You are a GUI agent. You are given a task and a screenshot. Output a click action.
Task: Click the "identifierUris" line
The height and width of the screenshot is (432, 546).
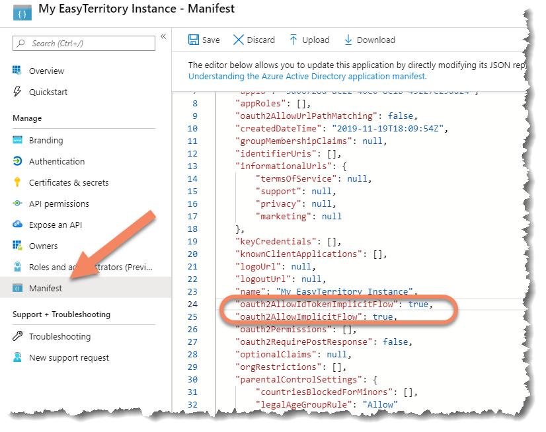[x=288, y=153]
